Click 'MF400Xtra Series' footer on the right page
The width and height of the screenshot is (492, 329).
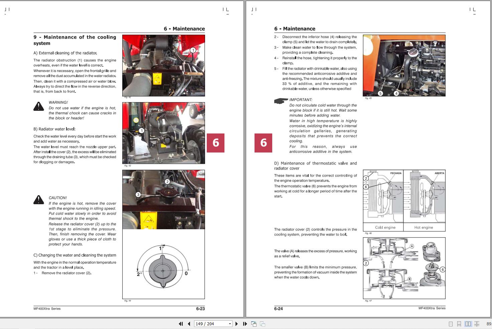coord(432,308)
